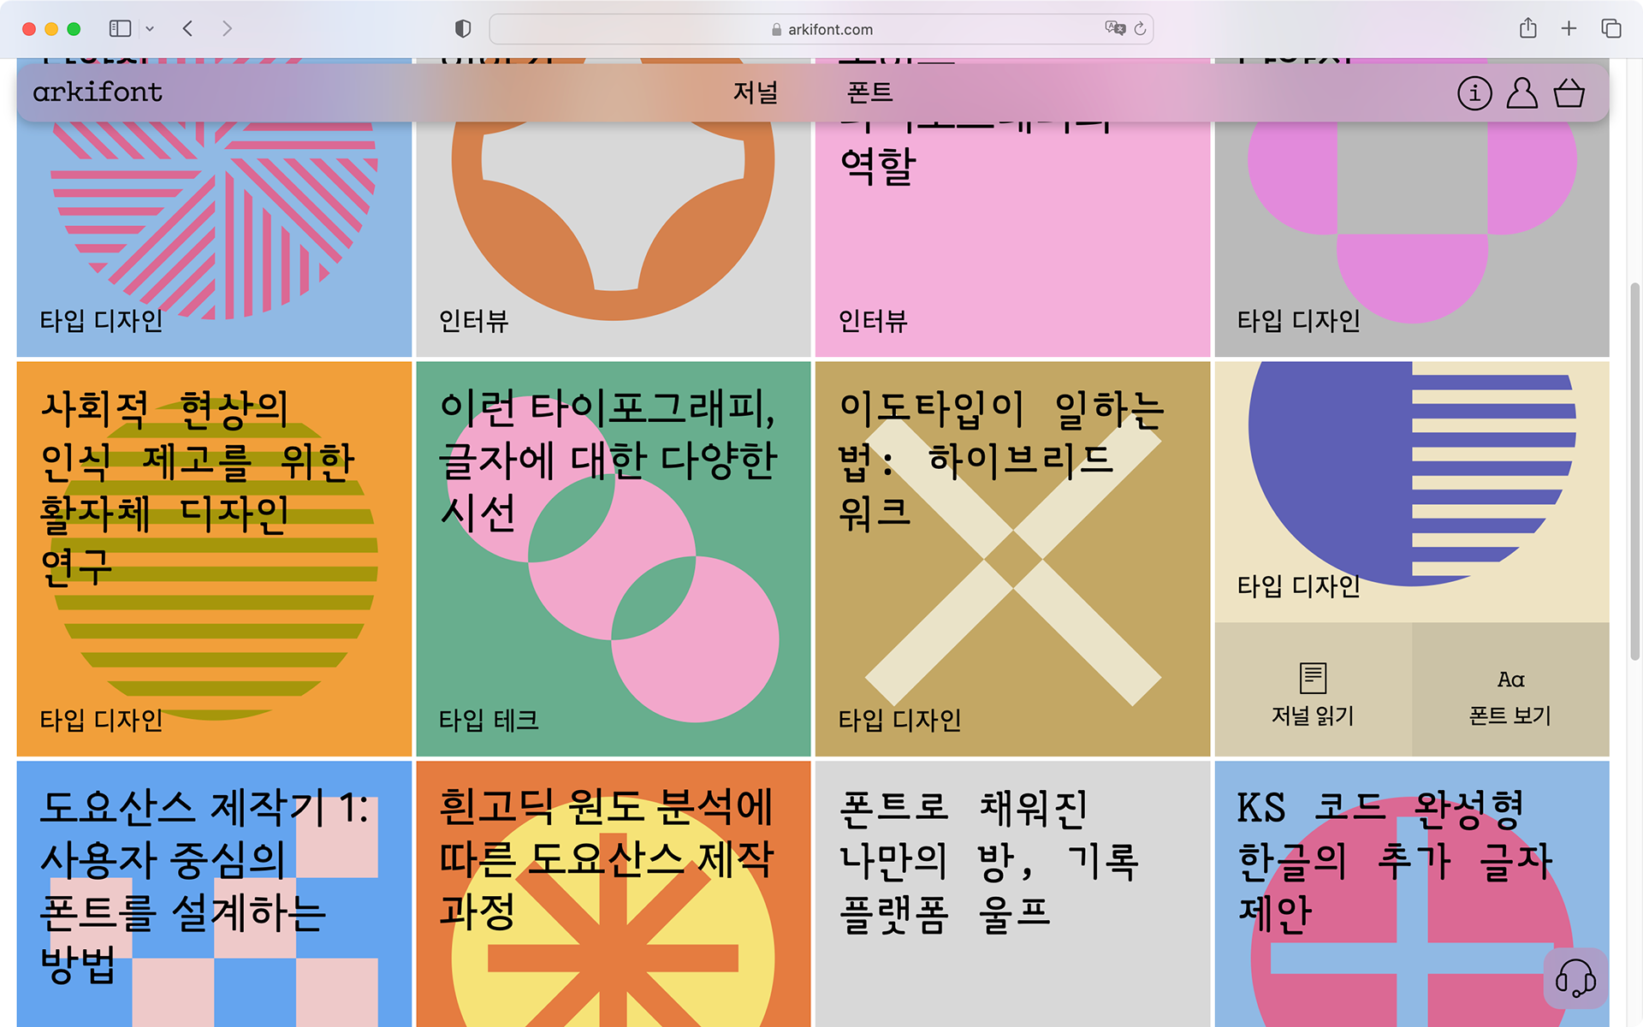Click the arkifont logo link

click(x=98, y=92)
